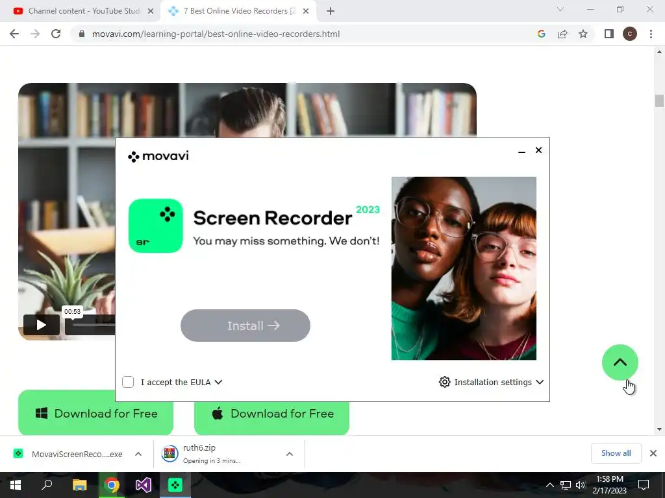Click the page scrollbar thumb
The height and width of the screenshot is (498, 665).
[659, 101]
